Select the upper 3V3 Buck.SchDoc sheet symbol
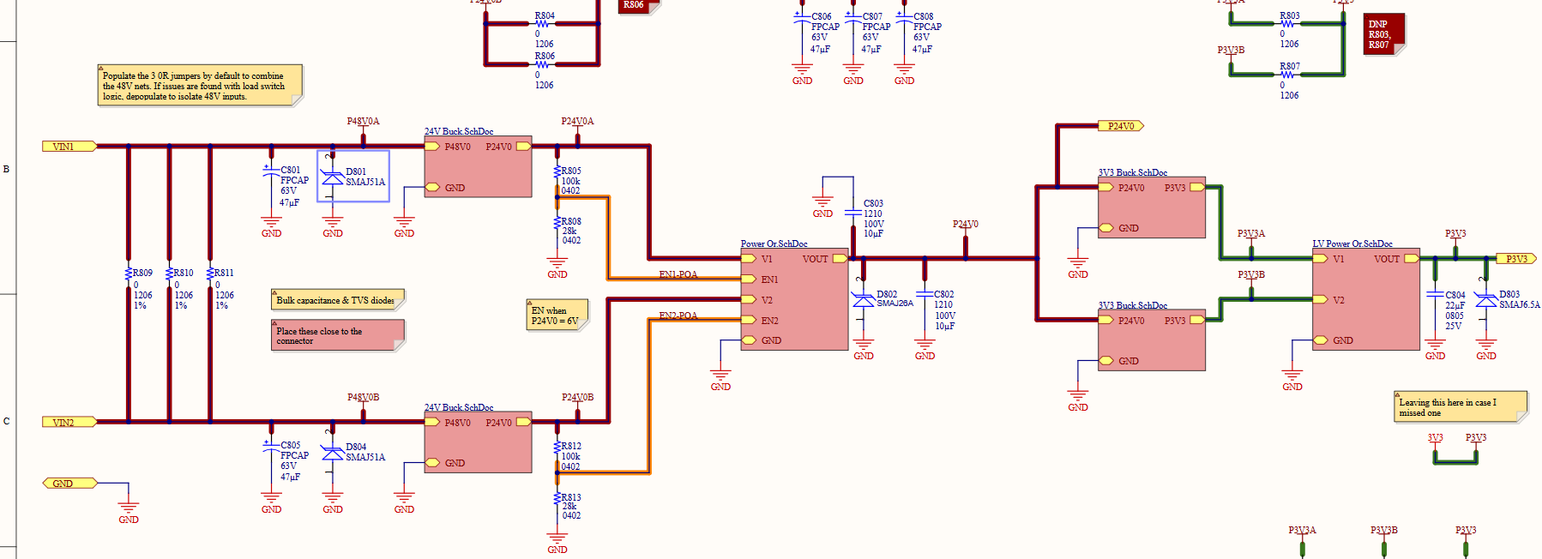1542x559 pixels. 1152,207
